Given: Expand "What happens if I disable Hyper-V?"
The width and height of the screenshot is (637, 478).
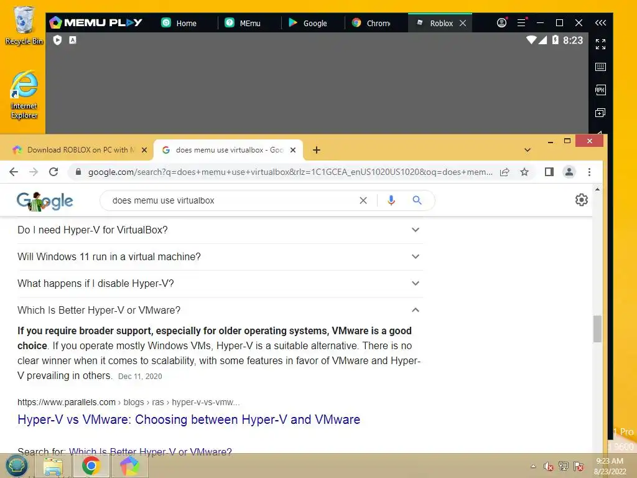Looking at the screenshot, I should [220, 284].
